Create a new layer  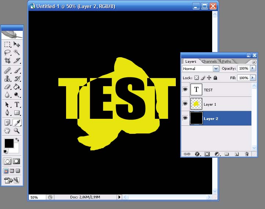click(237, 154)
